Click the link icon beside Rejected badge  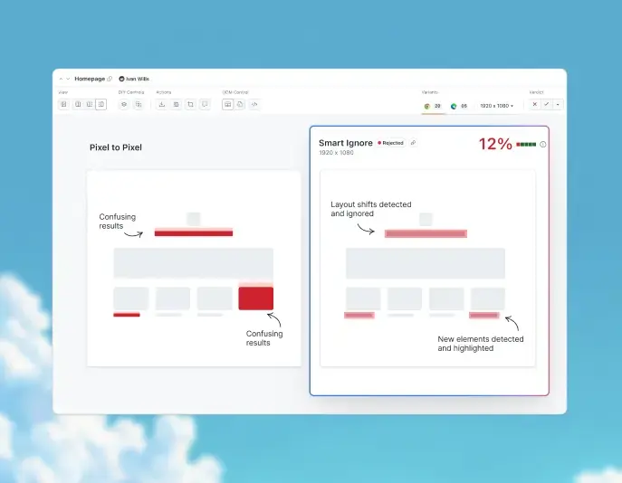pos(413,143)
